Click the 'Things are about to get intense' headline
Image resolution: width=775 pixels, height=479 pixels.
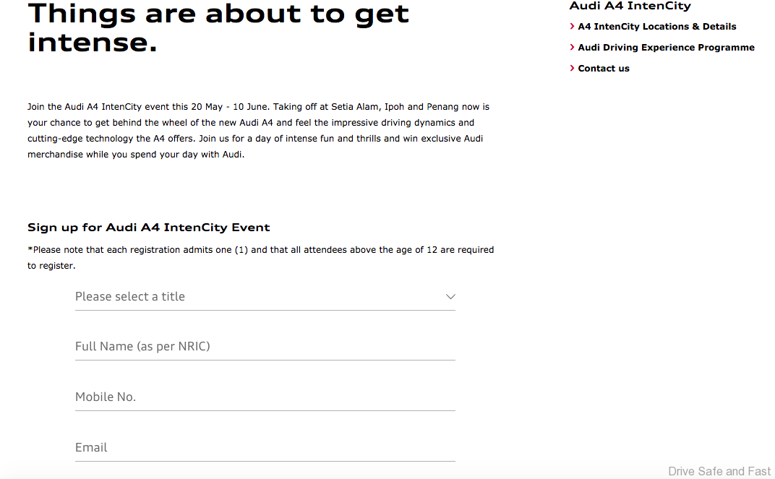pos(218,27)
